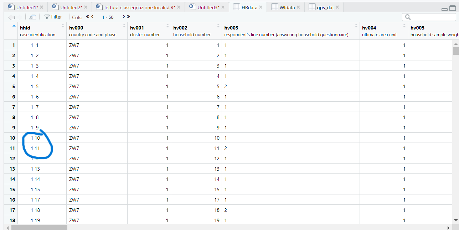Sort by hv002 household number column
This screenshot has width=459, height=230.
218,26
